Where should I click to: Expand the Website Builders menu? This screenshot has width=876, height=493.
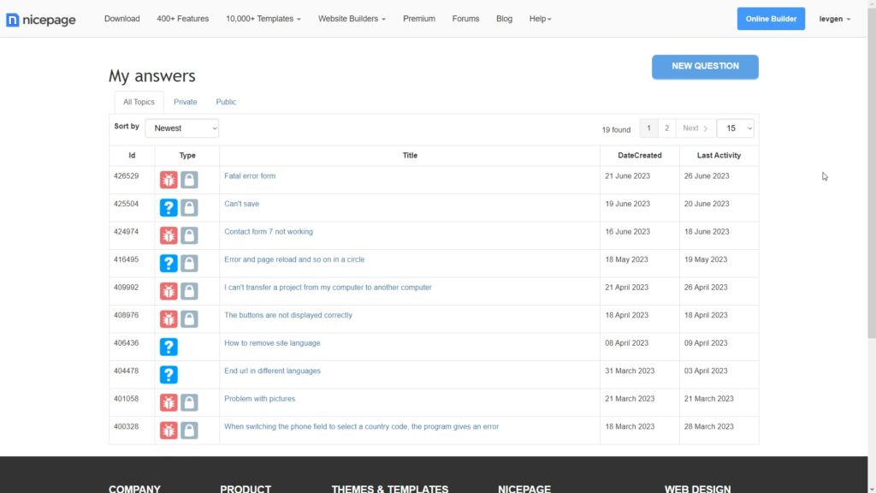point(352,19)
